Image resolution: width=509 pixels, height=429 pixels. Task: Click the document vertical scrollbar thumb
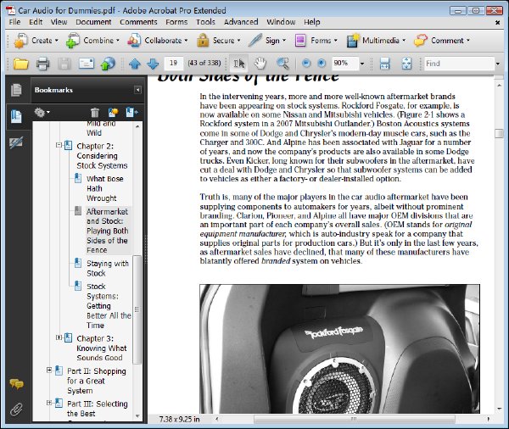tap(499, 133)
